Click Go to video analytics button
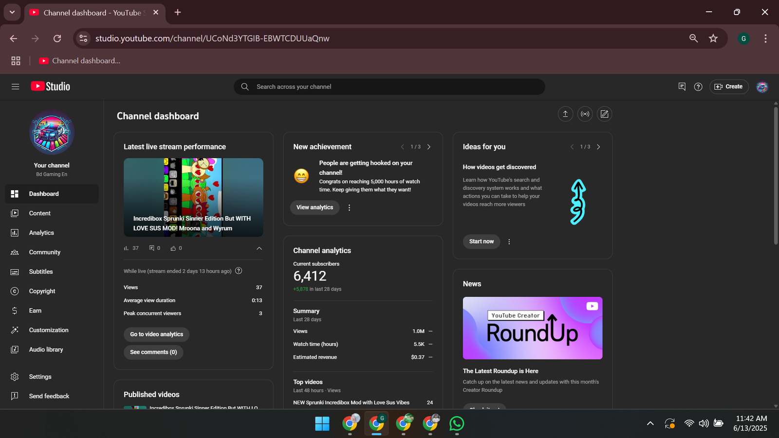 tap(156, 334)
